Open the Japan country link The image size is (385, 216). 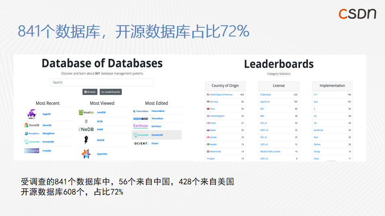[212, 158]
